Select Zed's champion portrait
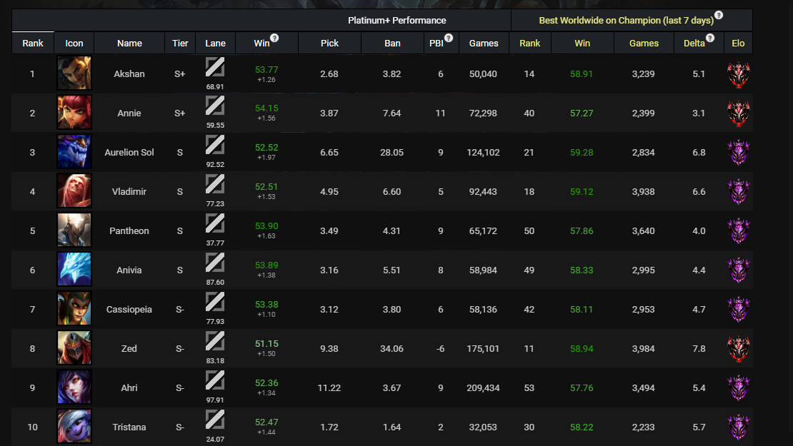Screen dimensions: 793x446 74,348
